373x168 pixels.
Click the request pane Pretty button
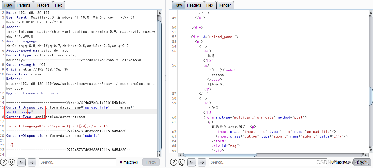pos(151,162)
